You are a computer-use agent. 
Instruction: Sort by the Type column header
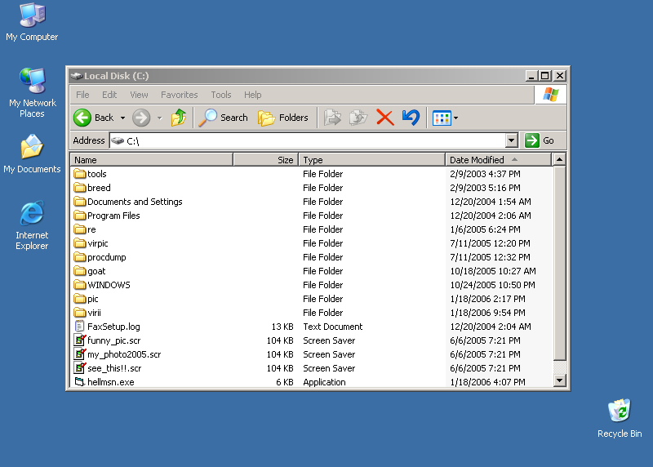pos(372,159)
